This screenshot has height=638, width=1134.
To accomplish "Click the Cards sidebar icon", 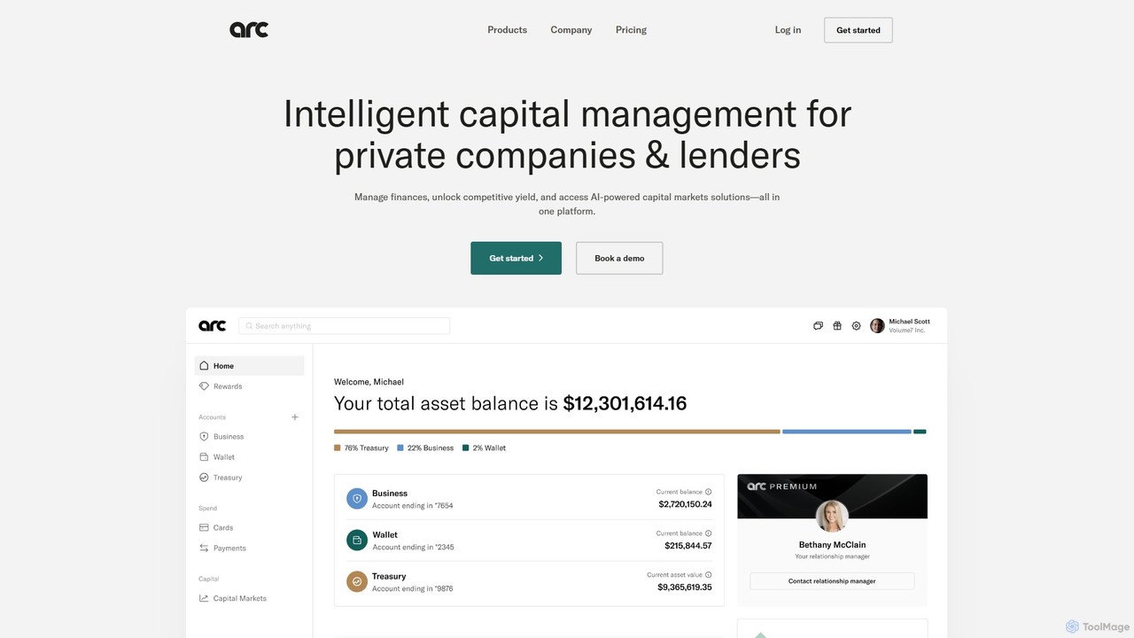I will (204, 528).
